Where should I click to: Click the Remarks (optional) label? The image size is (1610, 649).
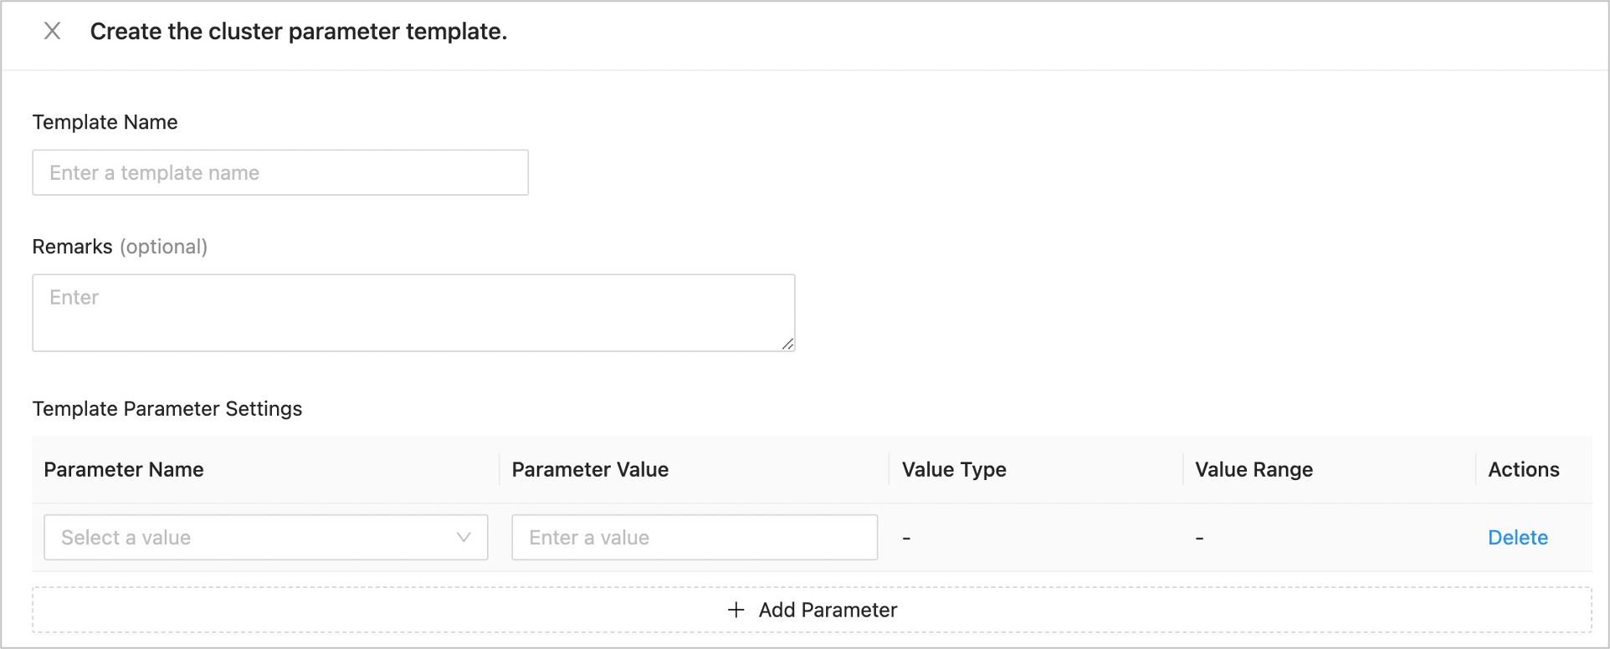tap(120, 248)
